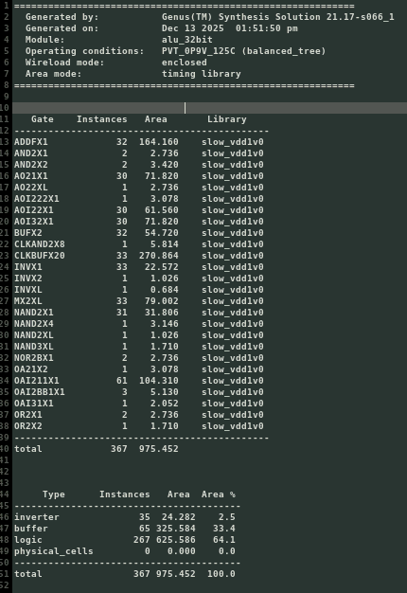Click line number 13 in the gutter
The height and width of the screenshot is (593, 407).
pyautogui.click(x=5, y=142)
